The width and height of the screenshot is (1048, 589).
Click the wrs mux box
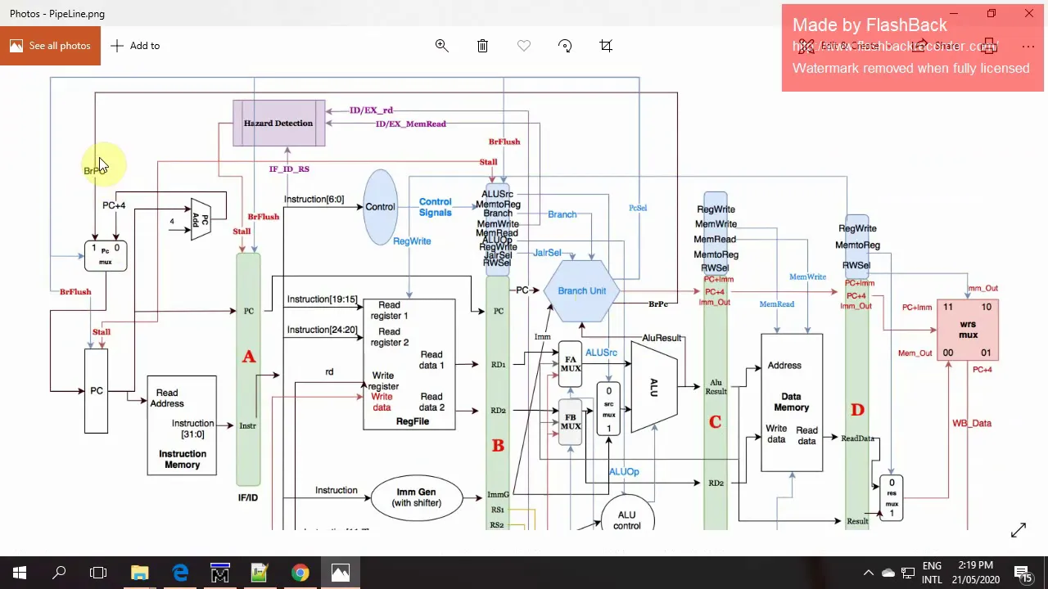click(x=968, y=330)
